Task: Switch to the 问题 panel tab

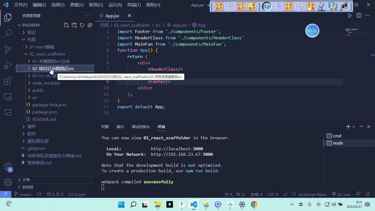Action: (x=105, y=127)
